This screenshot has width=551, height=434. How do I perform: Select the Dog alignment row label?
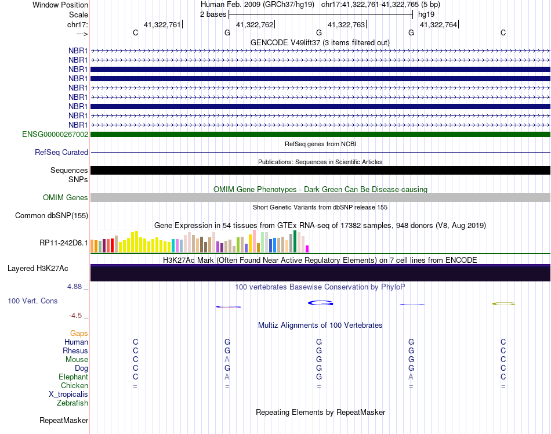point(81,368)
